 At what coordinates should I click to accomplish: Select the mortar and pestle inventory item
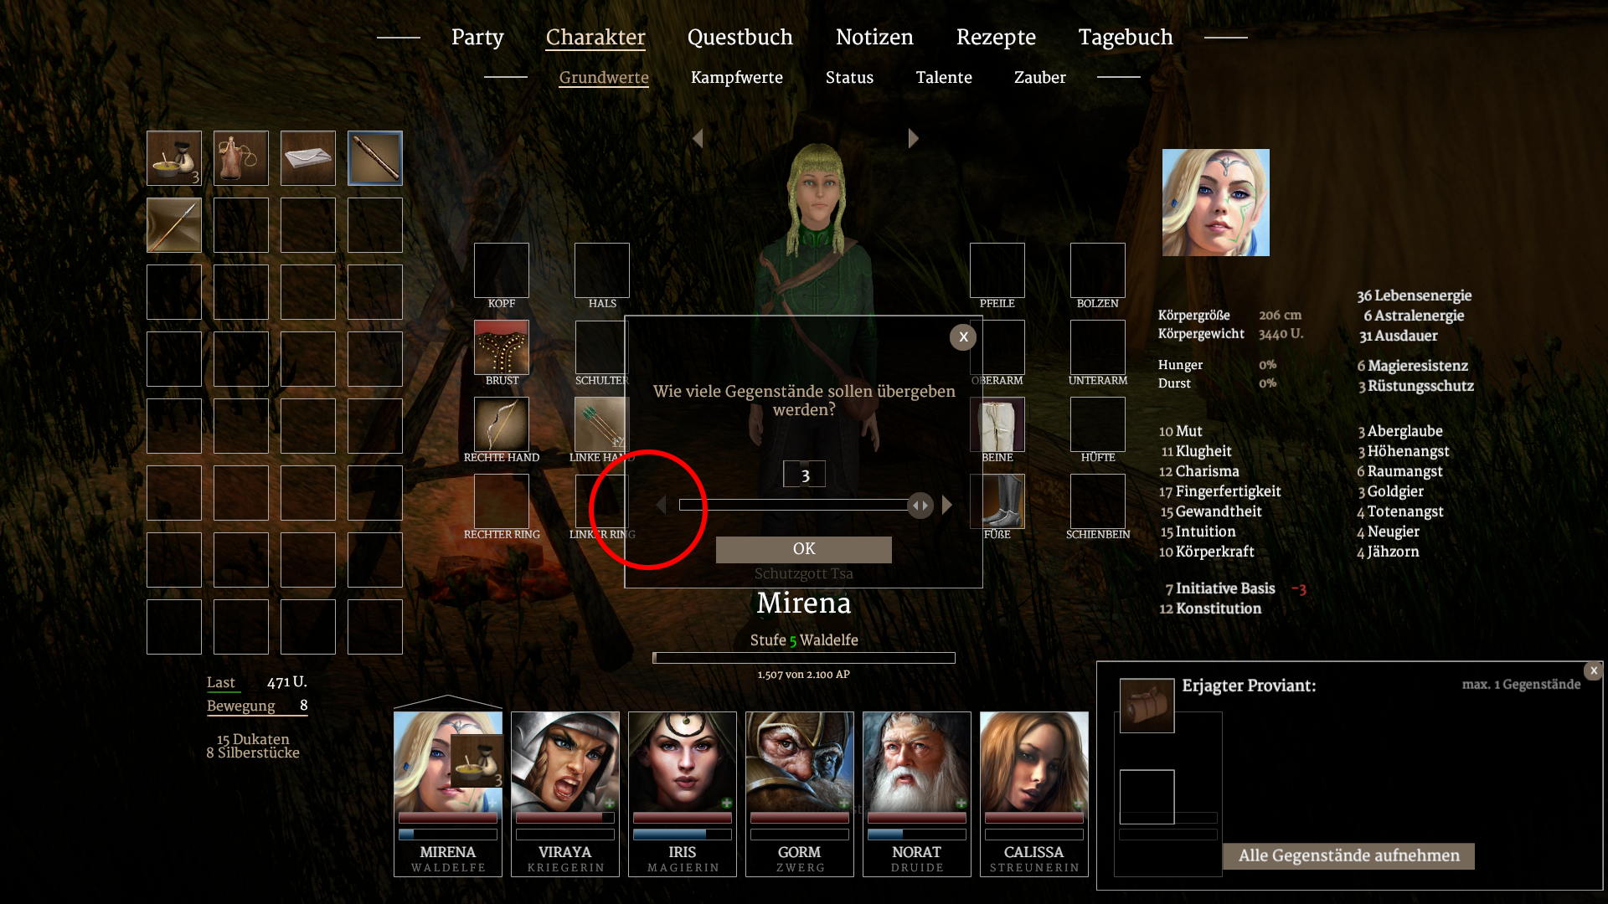click(x=174, y=158)
